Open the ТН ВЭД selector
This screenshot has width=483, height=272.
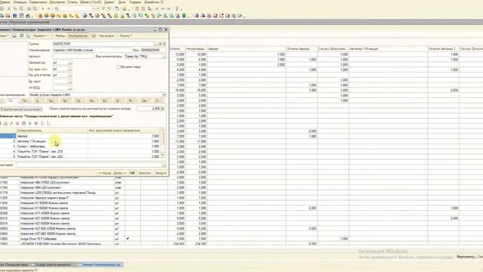pyautogui.click(x=70, y=88)
